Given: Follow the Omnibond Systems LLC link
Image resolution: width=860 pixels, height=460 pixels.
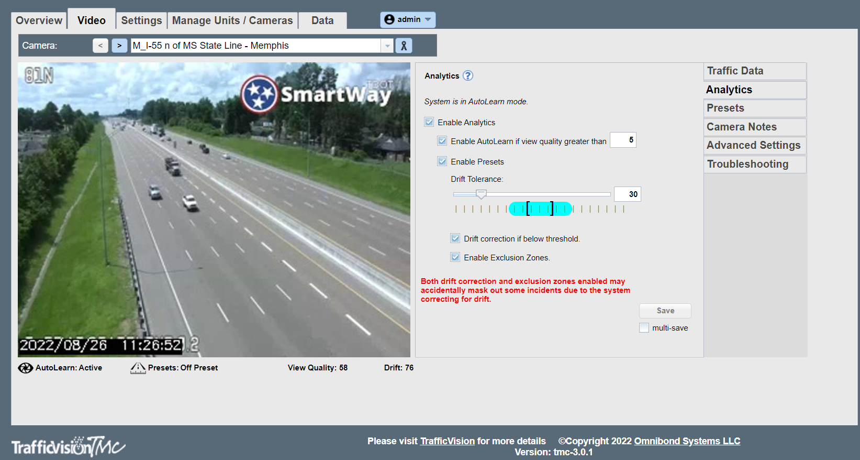Looking at the screenshot, I should 687,441.
